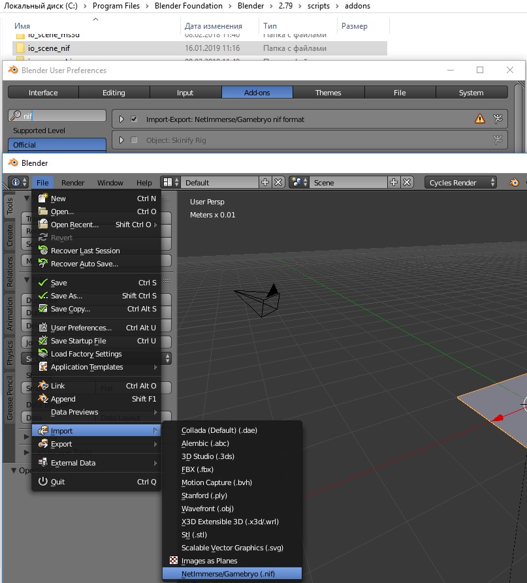This screenshot has height=583, width=527.
Task: Click the Load Factory Settings icon
Action: pyautogui.click(x=43, y=353)
